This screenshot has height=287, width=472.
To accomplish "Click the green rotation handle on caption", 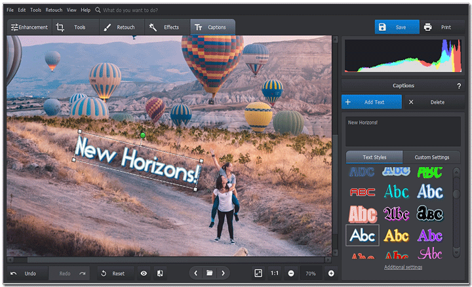I will tap(143, 136).
